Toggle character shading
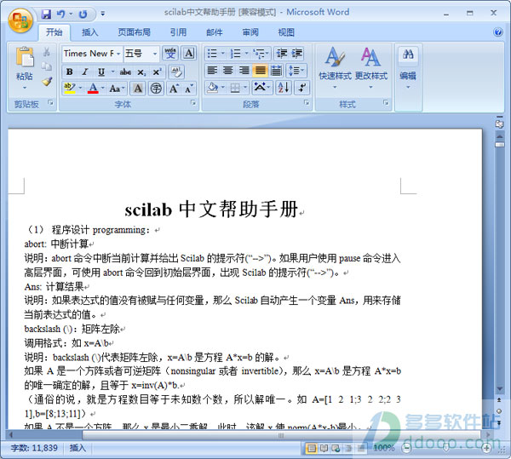This screenshot has width=511, height=459. coord(138,88)
